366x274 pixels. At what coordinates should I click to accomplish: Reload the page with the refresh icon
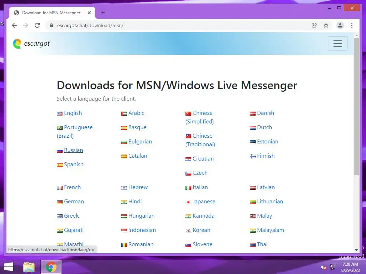(x=37, y=25)
